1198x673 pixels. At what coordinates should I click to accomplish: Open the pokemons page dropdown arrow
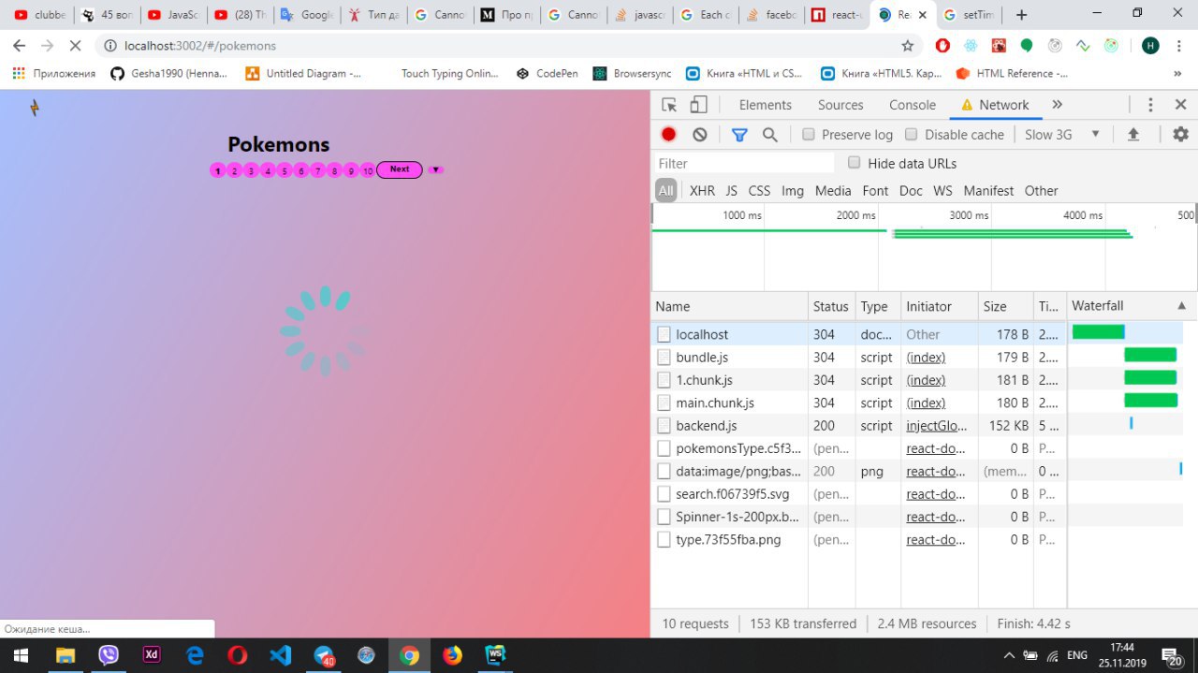point(435,169)
